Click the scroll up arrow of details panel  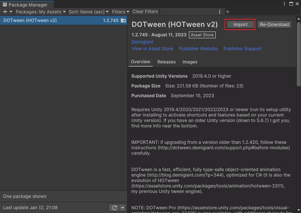(x=298, y=19)
